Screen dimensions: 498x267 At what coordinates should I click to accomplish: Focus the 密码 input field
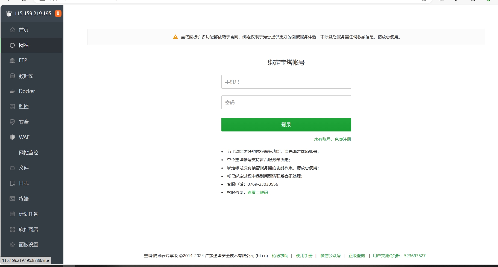coord(286,102)
